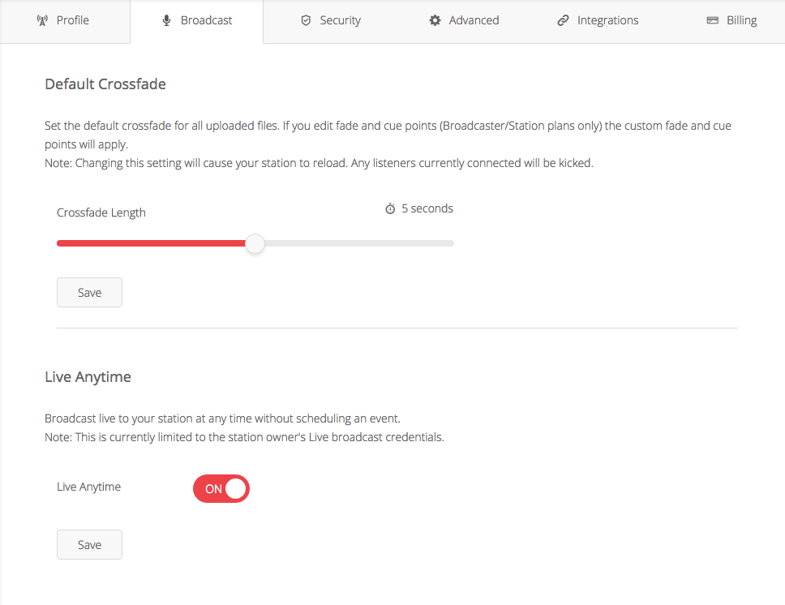Turn off the Live Anytime switch
Viewport: 785px width, 605px height.
pos(221,489)
